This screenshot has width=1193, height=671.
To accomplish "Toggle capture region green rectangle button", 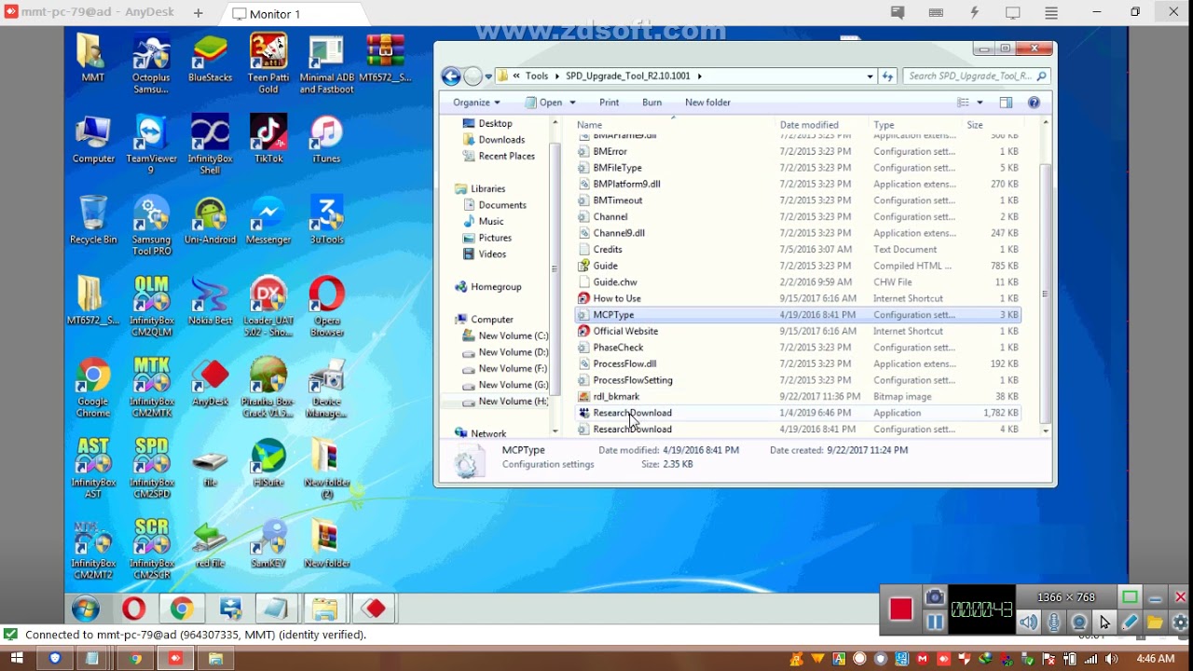I will tap(1130, 597).
